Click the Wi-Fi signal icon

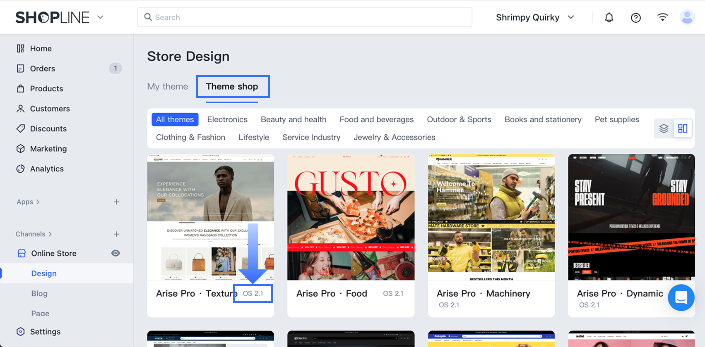click(x=662, y=17)
